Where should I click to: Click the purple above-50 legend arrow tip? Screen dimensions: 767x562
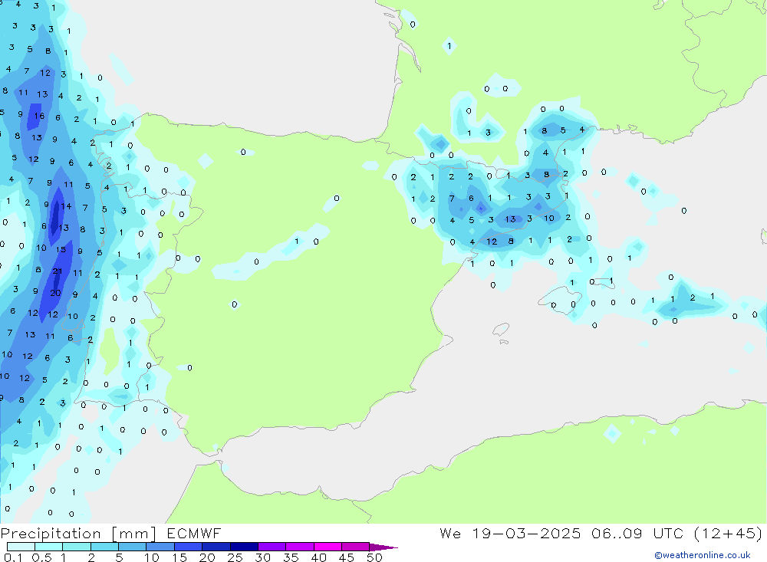coord(383,547)
